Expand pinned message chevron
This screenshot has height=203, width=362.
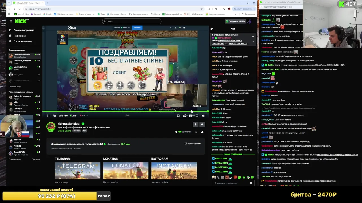point(253,41)
